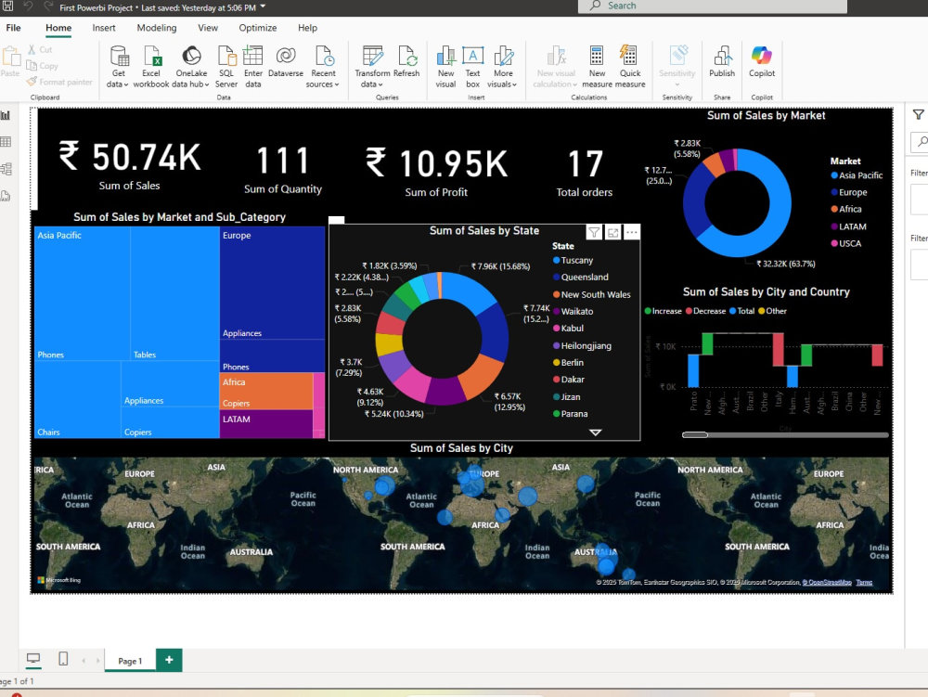
Task: Click the Sum of Sales card
Action: [x=130, y=165]
